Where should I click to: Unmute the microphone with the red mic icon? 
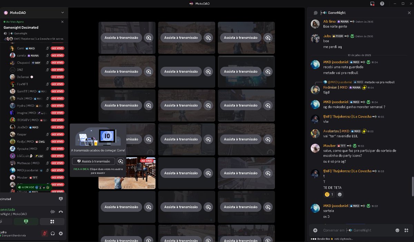tap(45, 233)
